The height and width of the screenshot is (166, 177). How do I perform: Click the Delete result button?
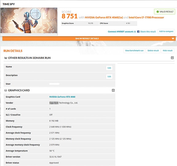(x=153, y=51)
